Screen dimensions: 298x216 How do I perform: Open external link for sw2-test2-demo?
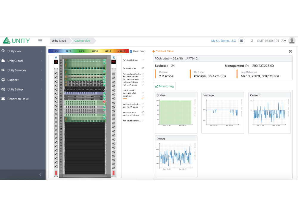coord(142,115)
